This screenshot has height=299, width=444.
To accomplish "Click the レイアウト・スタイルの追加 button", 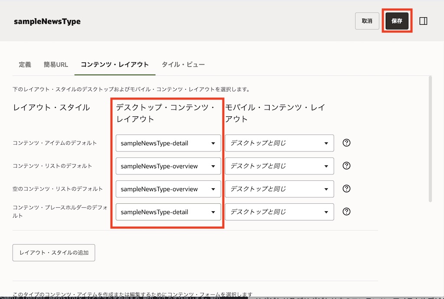I will [54, 253].
